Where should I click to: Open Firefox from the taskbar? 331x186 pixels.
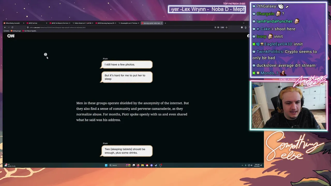(x=138, y=165)
